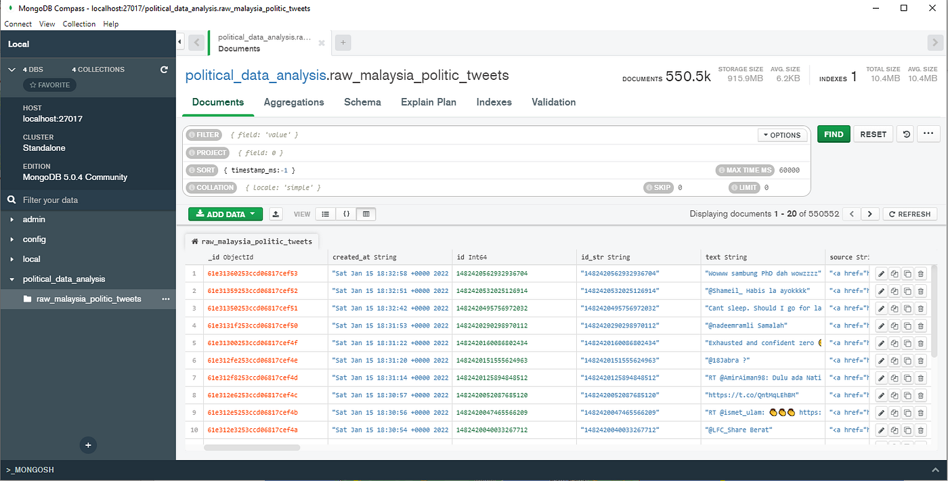This screenshot has width=948, height=481.
Task: Open a new tab with plus
Action: (343, 43)
